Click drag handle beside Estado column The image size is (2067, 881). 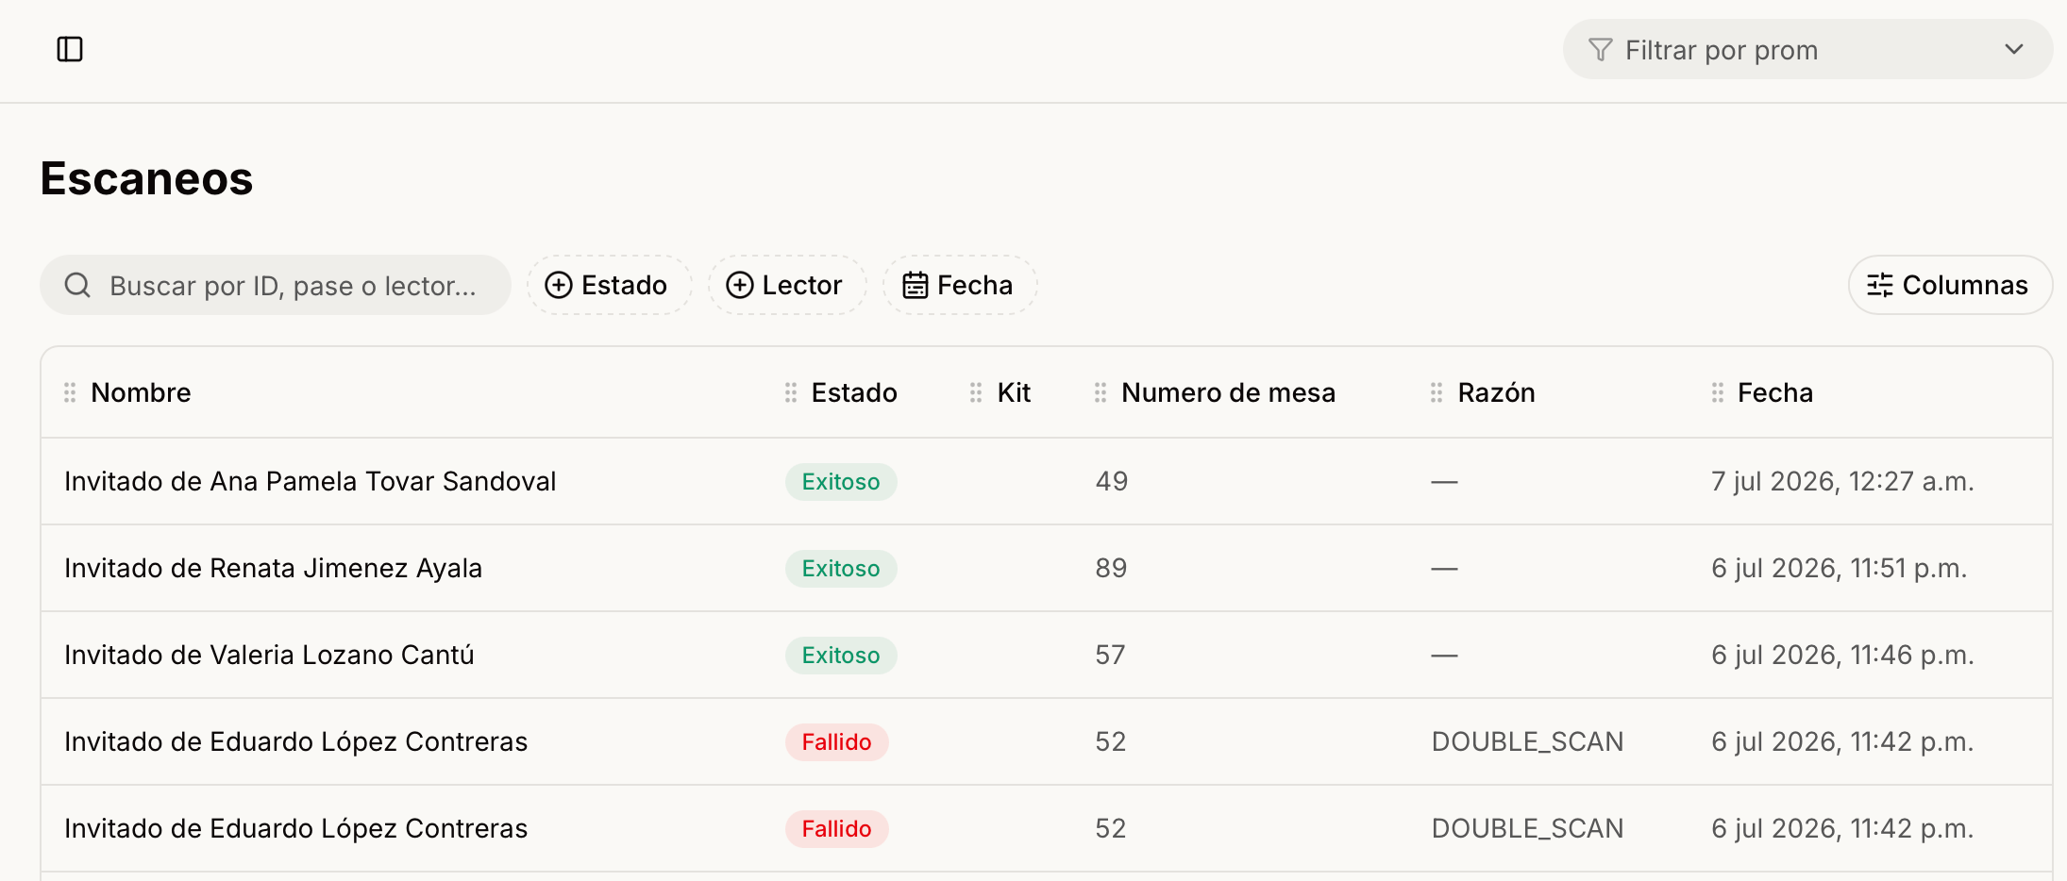point(791,392)
